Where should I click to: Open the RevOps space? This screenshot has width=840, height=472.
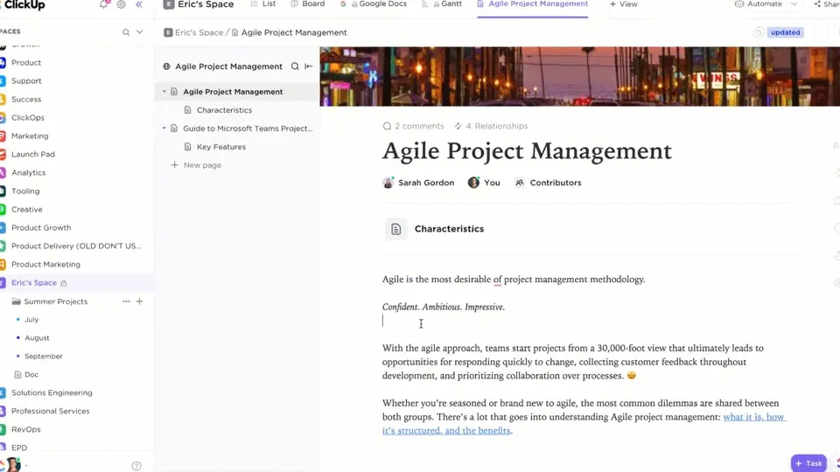pos(25,429)
